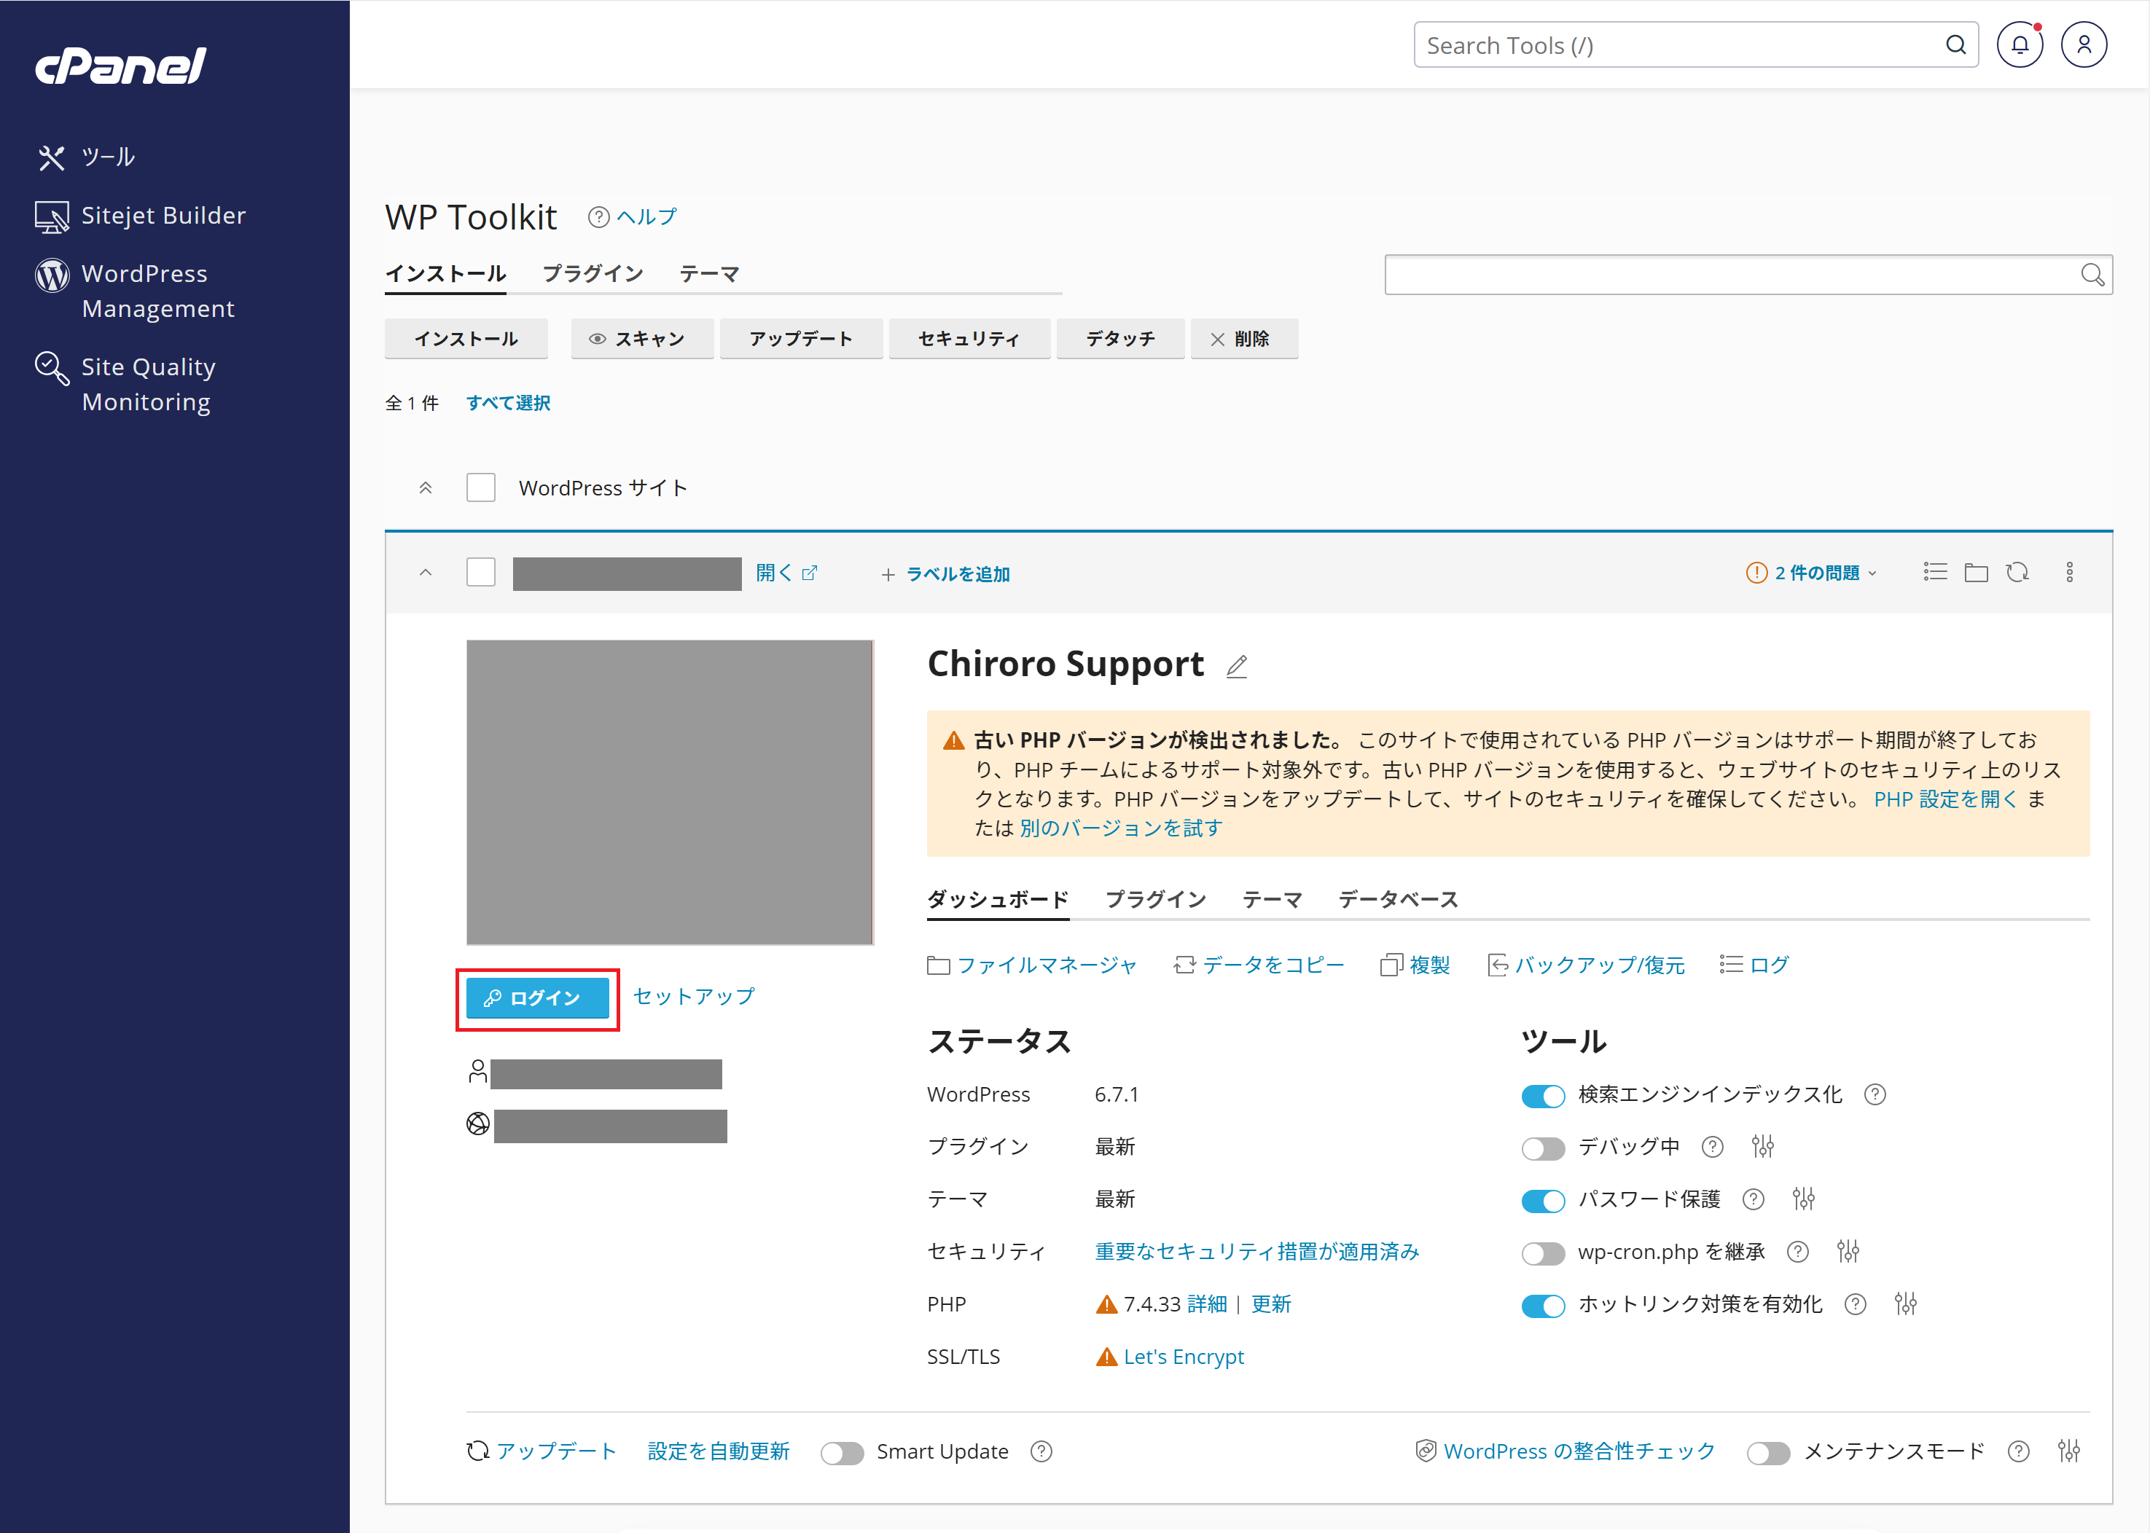
Task: Click the セットアップ link
Action: point(693,996)
